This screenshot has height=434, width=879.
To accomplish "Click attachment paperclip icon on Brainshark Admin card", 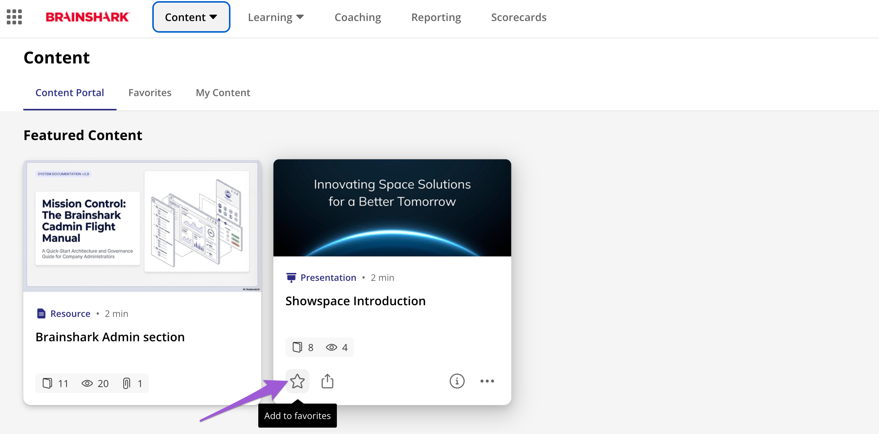I will click(x=127, y=383).
